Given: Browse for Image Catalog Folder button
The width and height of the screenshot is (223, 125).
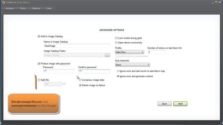Looking at the screenshot, I should (x=107, y=55).
